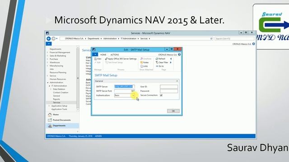
Task: Click CRONUS Mexico S.A. in status bar
Action: pos(56,136)
